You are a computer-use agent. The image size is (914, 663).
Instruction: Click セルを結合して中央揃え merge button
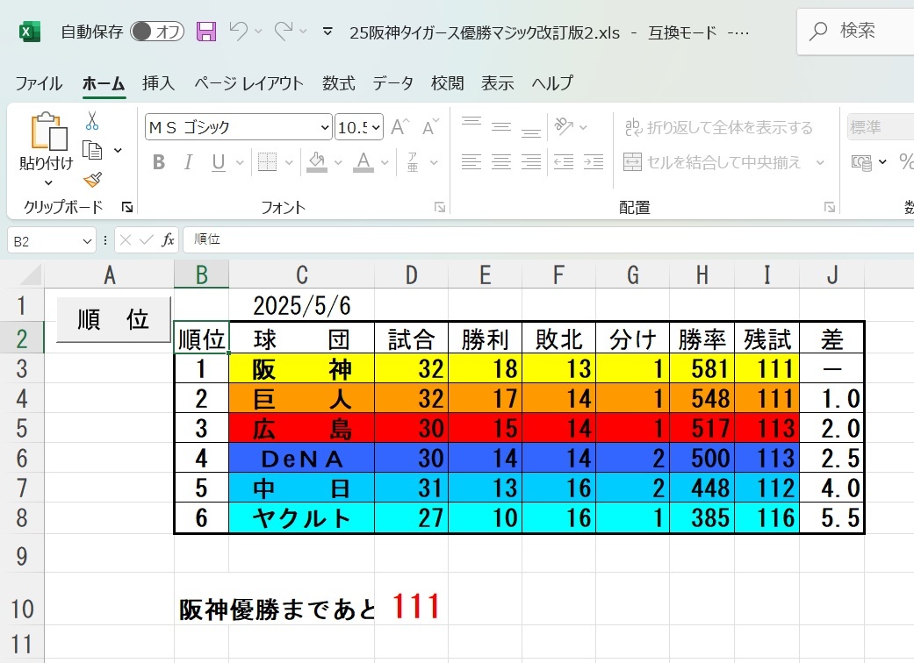pyautogui.click(x=712, y=162)
